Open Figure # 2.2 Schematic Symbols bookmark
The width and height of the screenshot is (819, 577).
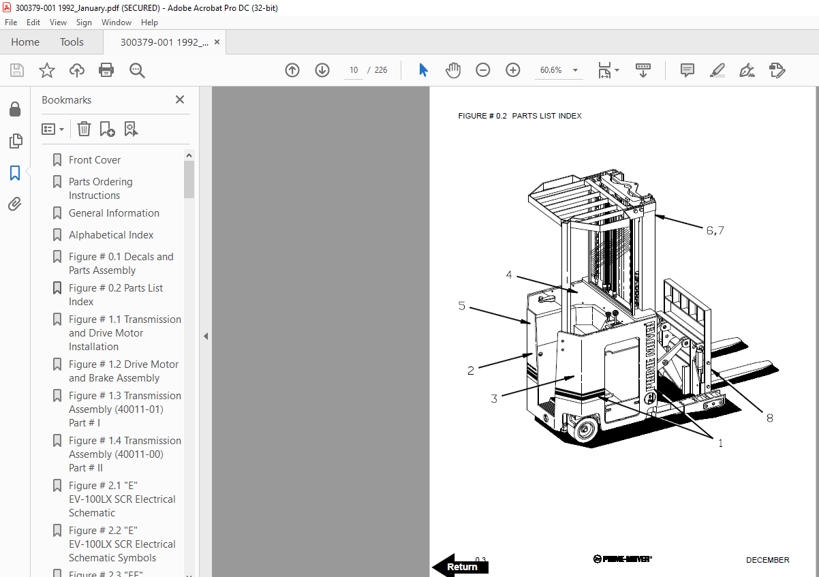[x=122, y=544]
